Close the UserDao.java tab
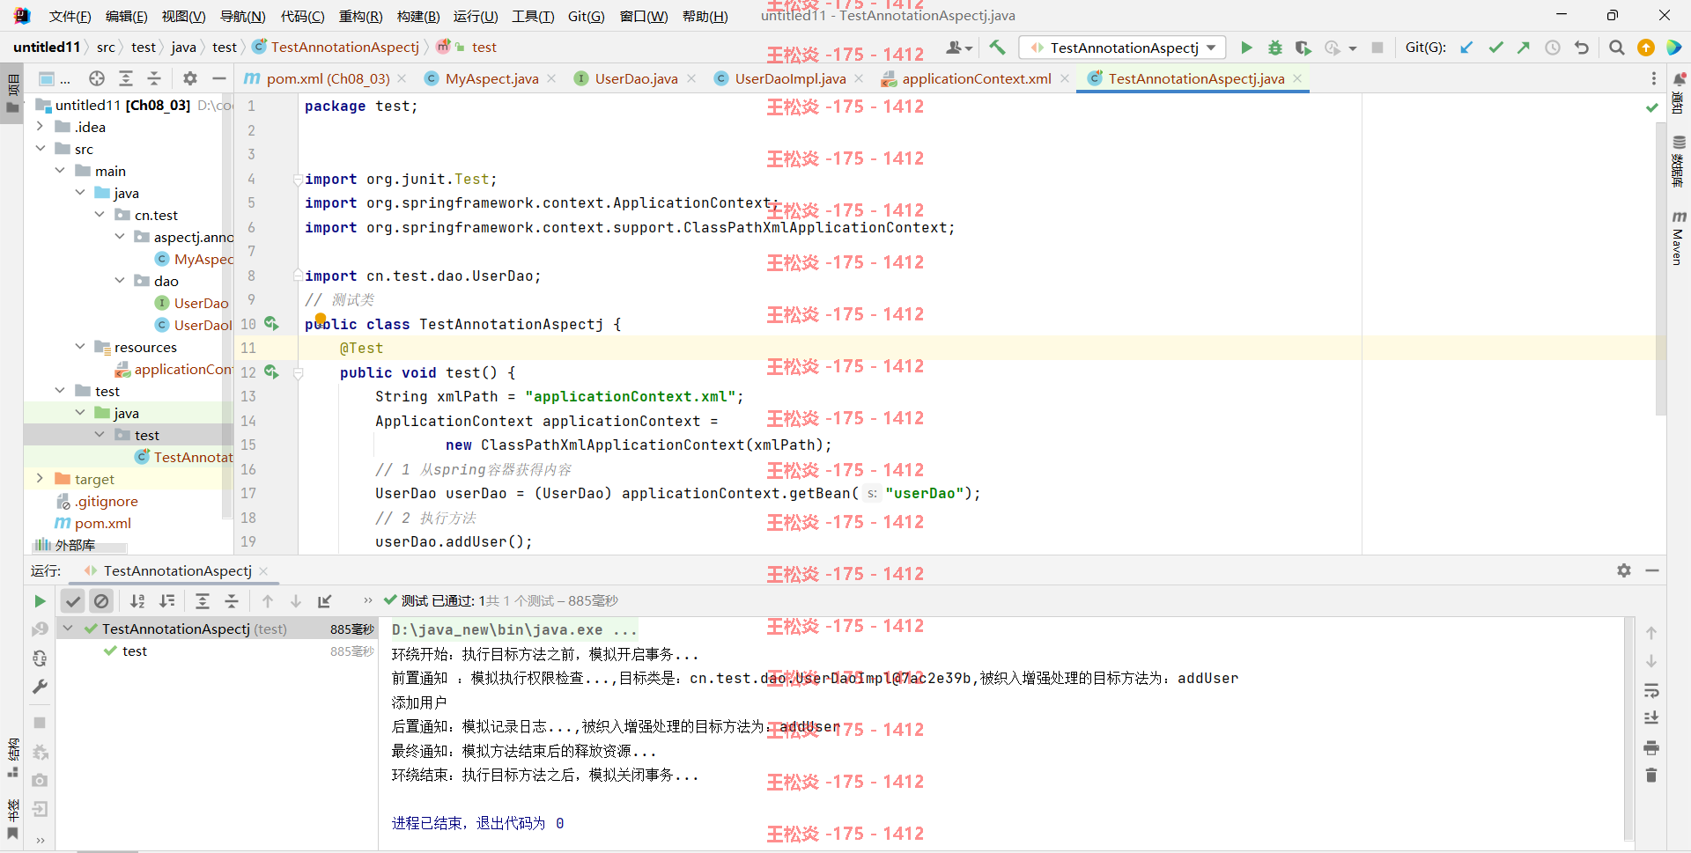This screenshot has width=1691, height=853. click(691, 78)
